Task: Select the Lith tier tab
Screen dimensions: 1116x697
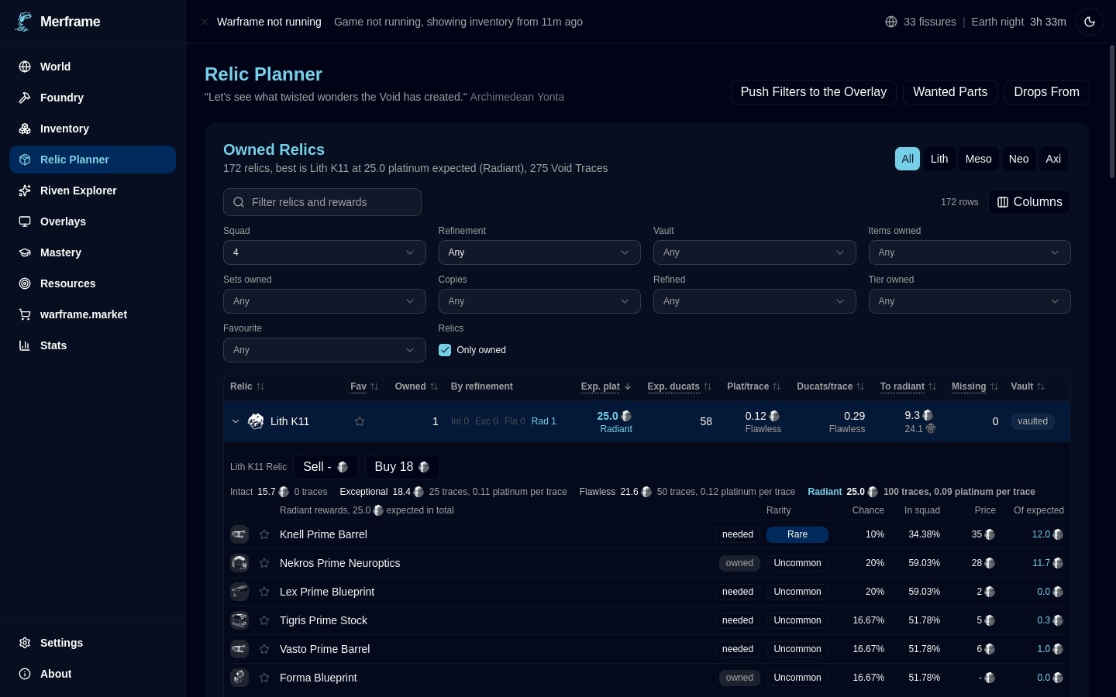Action: pyautogui.click(x=939, y=159)
